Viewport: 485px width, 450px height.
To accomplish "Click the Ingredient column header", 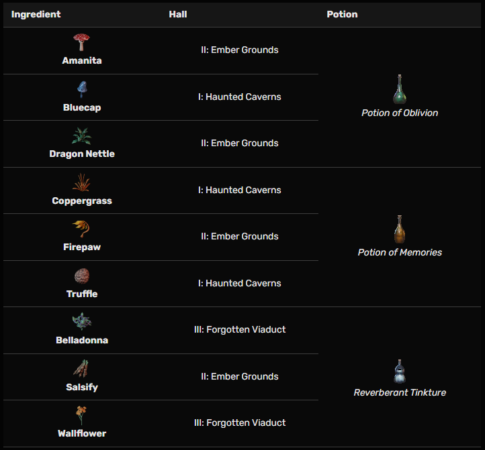I will 36,14.
